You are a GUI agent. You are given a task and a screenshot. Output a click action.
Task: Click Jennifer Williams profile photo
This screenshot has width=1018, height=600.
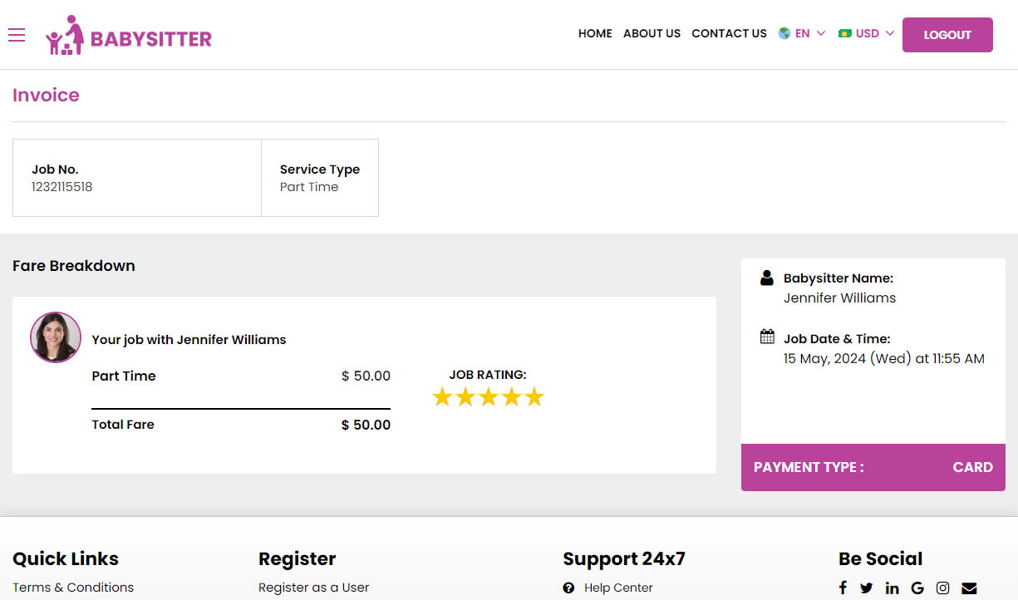56,337
